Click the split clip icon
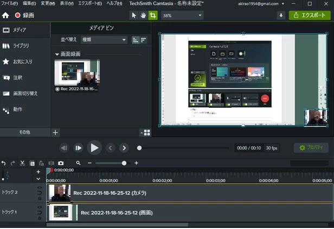The height and width of the screenshot is (229, 334). 50,163
